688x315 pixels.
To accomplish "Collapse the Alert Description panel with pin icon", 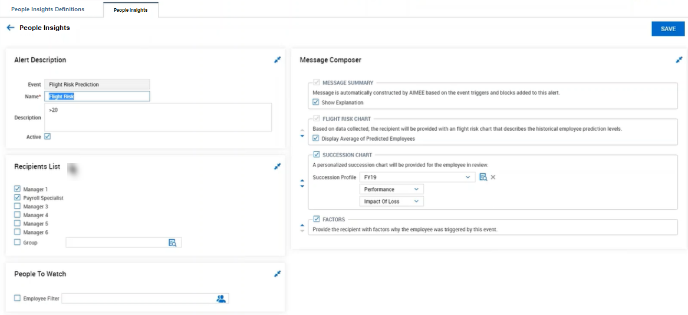I will [x=277, y=60].
